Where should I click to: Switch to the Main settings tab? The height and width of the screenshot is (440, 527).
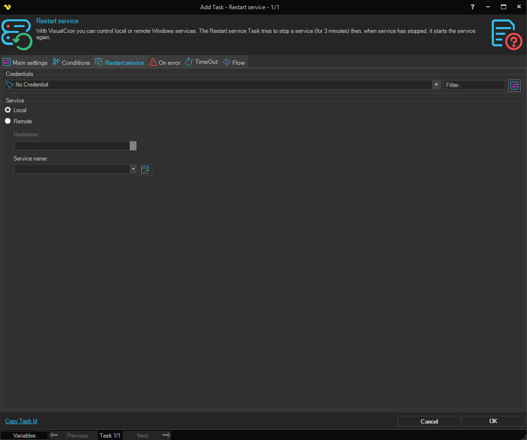click(x=25, y=62)
